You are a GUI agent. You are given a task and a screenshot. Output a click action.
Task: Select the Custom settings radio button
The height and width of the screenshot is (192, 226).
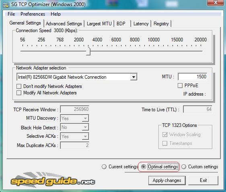(x=184, y=167)
